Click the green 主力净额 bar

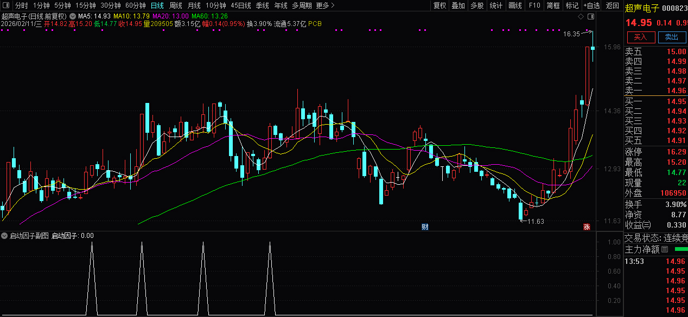point(680,249)
